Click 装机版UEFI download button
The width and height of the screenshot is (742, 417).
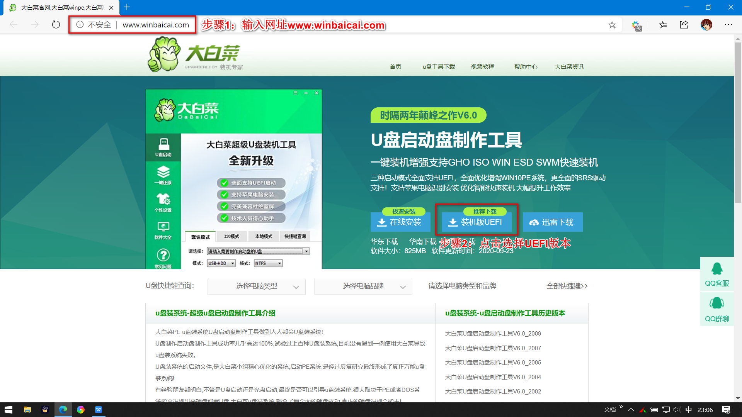click(x=477, y=222)
